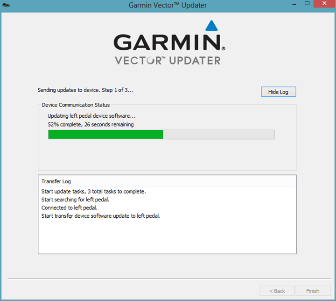Select 'Start transfer device software update' log line
336x301 pixels.
point(101,216)
